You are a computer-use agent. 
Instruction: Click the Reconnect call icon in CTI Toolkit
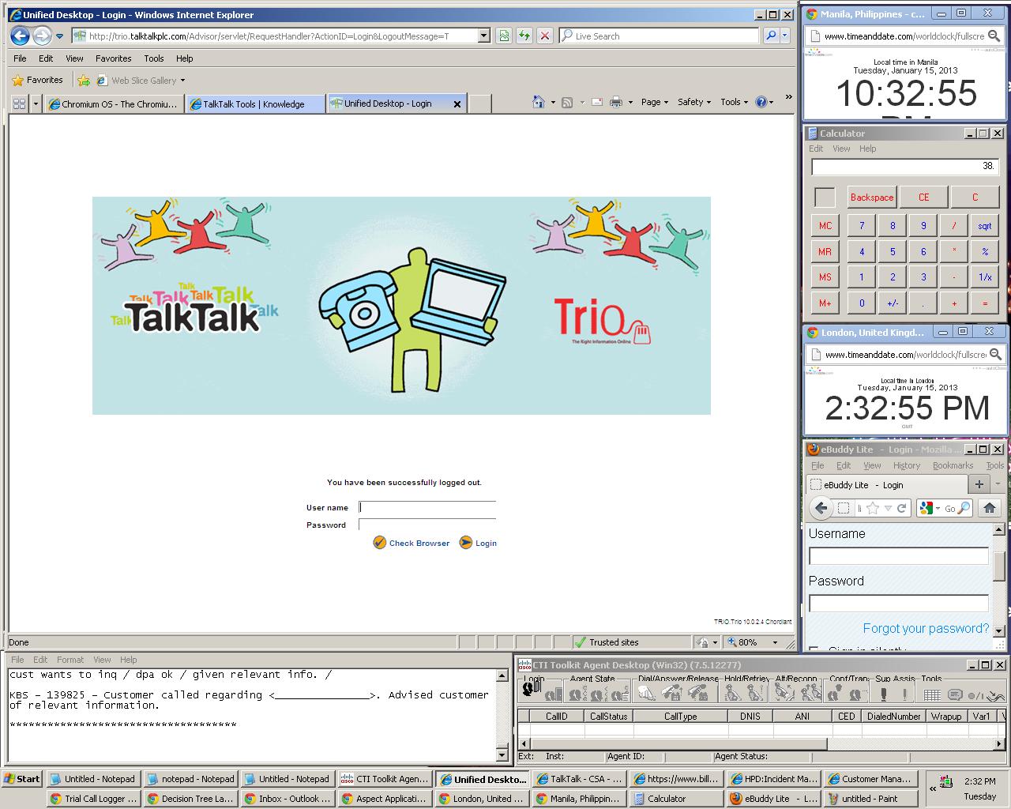point(810,693)
